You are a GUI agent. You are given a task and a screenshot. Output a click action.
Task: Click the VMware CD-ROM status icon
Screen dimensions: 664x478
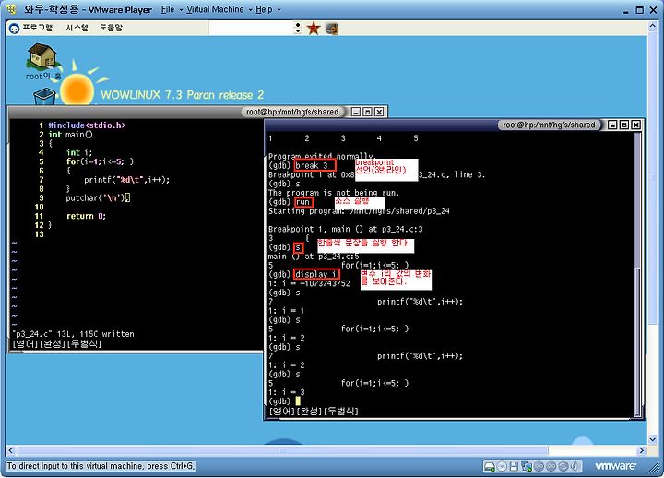coord(502,466)
